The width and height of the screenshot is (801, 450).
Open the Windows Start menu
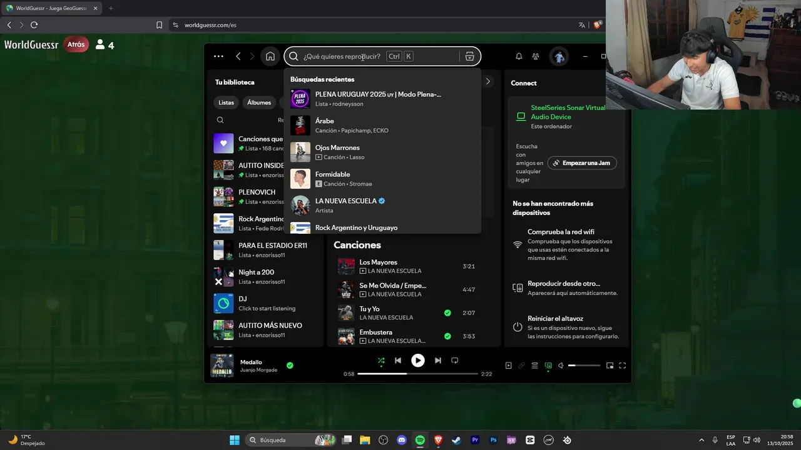235,440
